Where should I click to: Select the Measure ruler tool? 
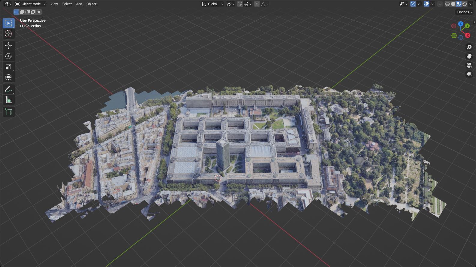[x=8, y=100]
